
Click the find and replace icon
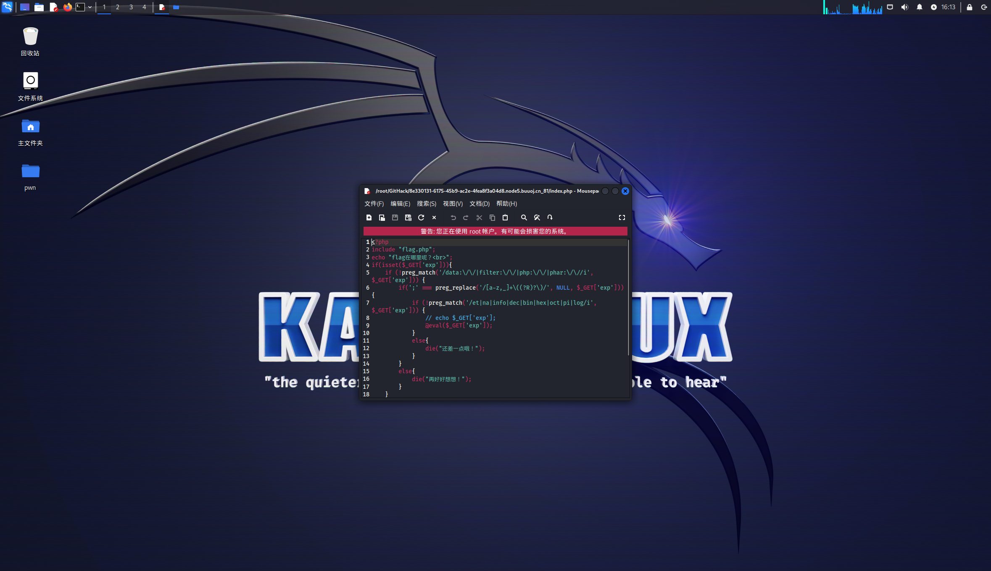[x=537, y=217]
